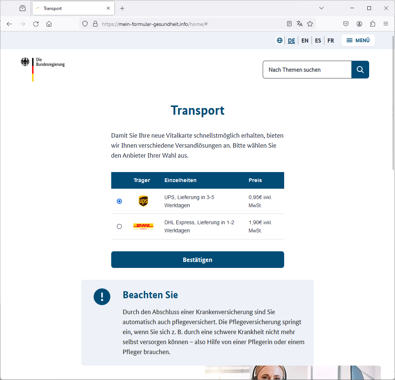Screen dimensions: 395x380
Task: Switch language to EN
Action: coord(305,41)
